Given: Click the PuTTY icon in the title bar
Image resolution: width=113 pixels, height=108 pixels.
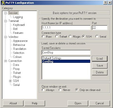Looking at the screenshot, I should coord(3,3).
